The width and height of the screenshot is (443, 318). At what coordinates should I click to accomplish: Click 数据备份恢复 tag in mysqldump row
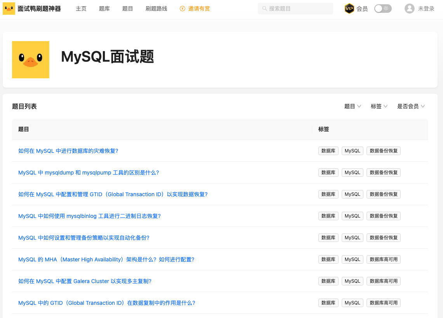tap(383, 173)
